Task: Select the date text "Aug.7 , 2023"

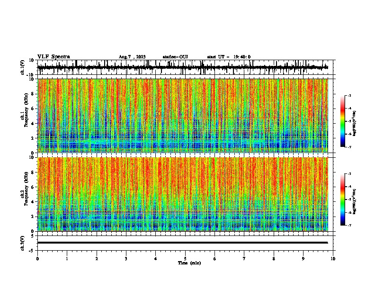Action: (x=132, y=57)
